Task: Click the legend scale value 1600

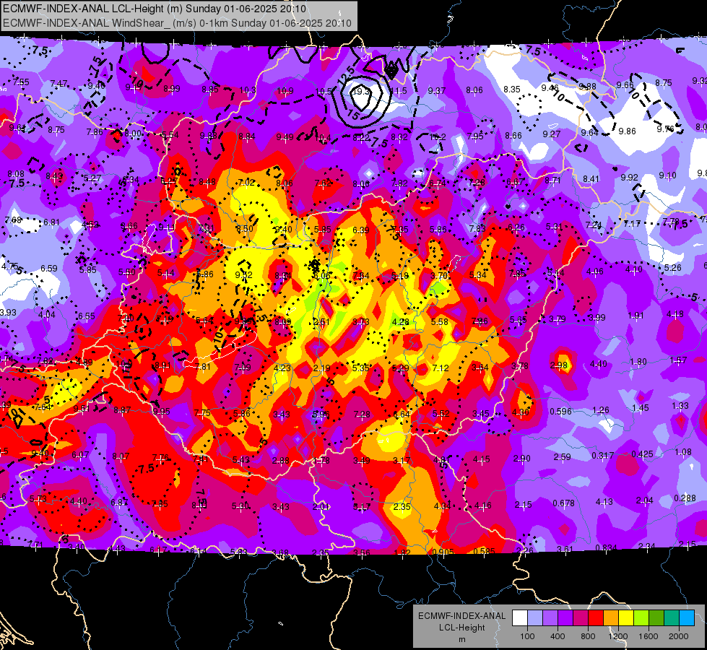Action: tap(648, 636)
